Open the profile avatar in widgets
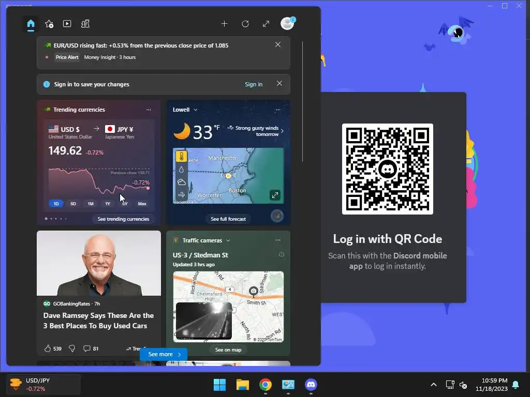Viewport: 530px width, 397px height. 288,23
